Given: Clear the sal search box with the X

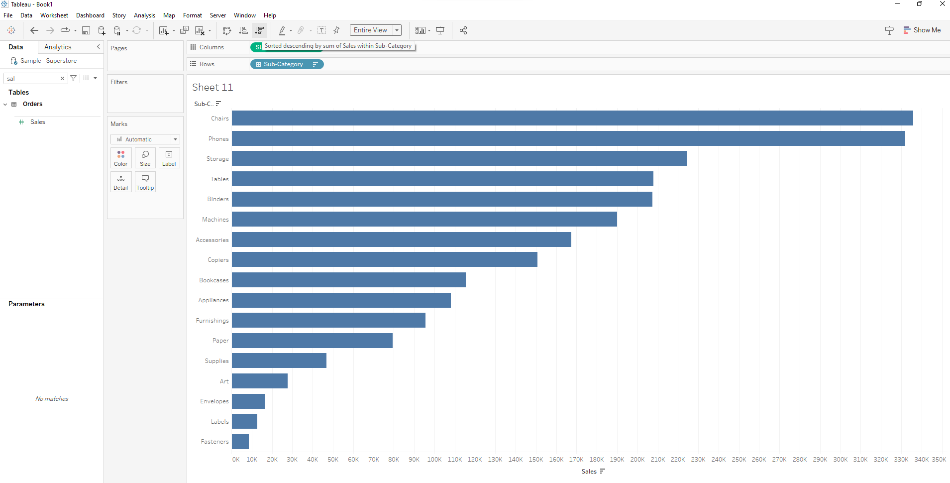Looking at the screenshot, I should pos(62,78).
